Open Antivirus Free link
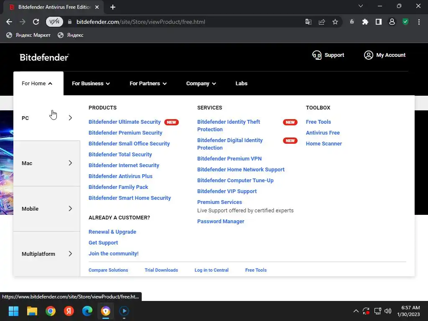 click(323, 132)
